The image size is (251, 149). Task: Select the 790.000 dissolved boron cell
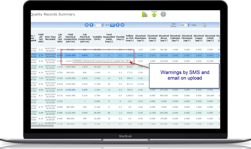[x=164, y=55]
